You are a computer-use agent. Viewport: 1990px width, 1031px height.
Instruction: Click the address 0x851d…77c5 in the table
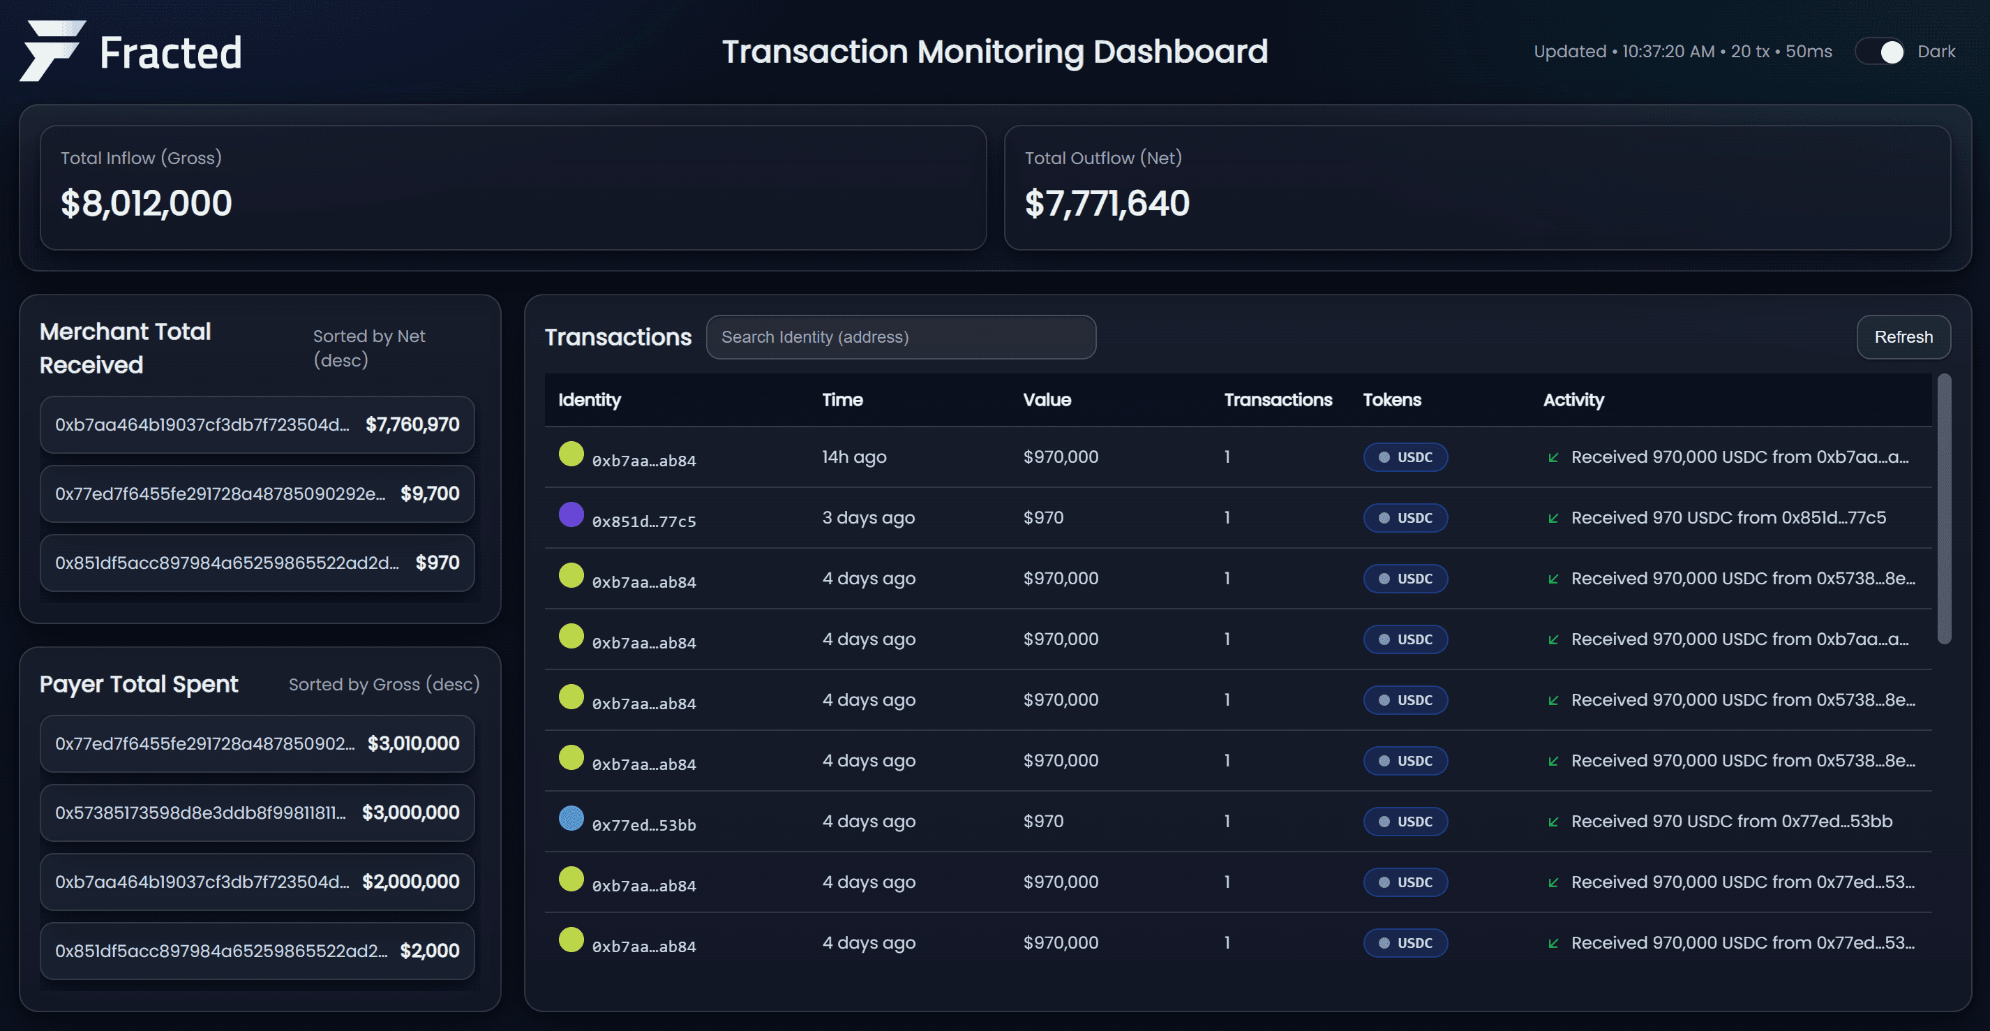(x=643, y=521)
